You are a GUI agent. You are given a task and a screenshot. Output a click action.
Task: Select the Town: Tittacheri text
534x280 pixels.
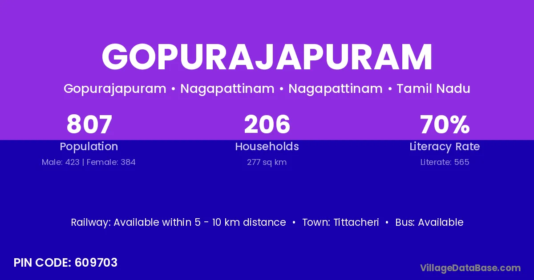click(340, 222)
